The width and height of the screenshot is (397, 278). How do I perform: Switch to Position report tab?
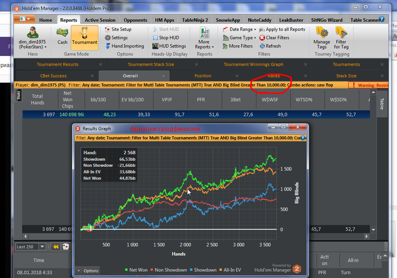[203, 76]
